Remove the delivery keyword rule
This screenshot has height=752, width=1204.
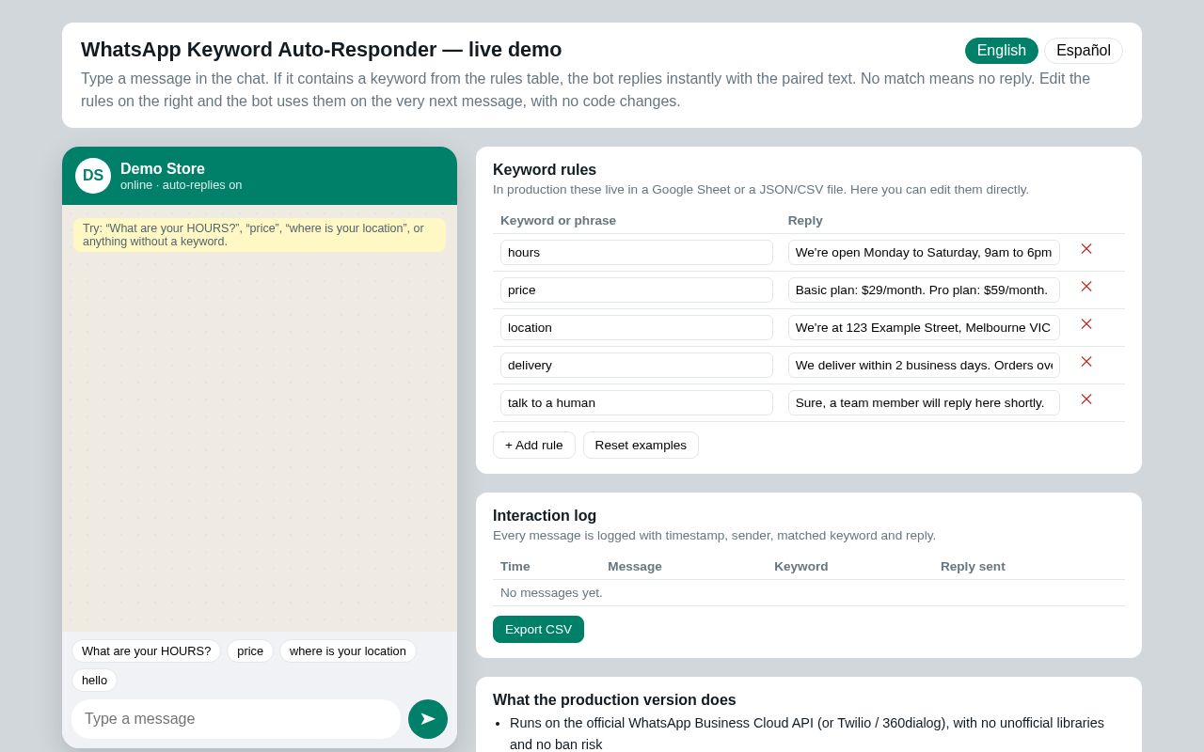(x=1086, y=362)
